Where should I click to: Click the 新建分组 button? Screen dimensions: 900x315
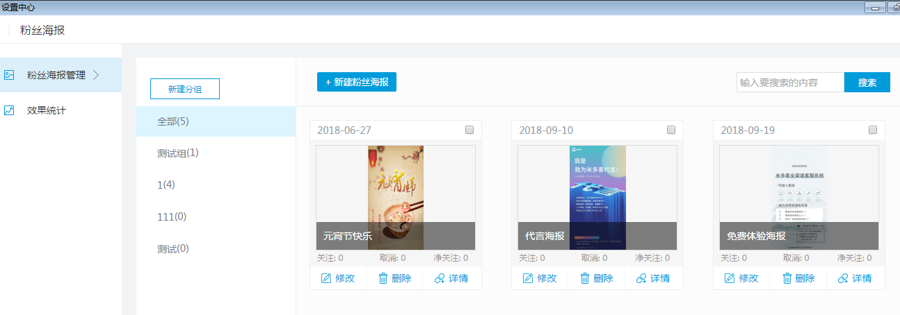pos(185,89)
